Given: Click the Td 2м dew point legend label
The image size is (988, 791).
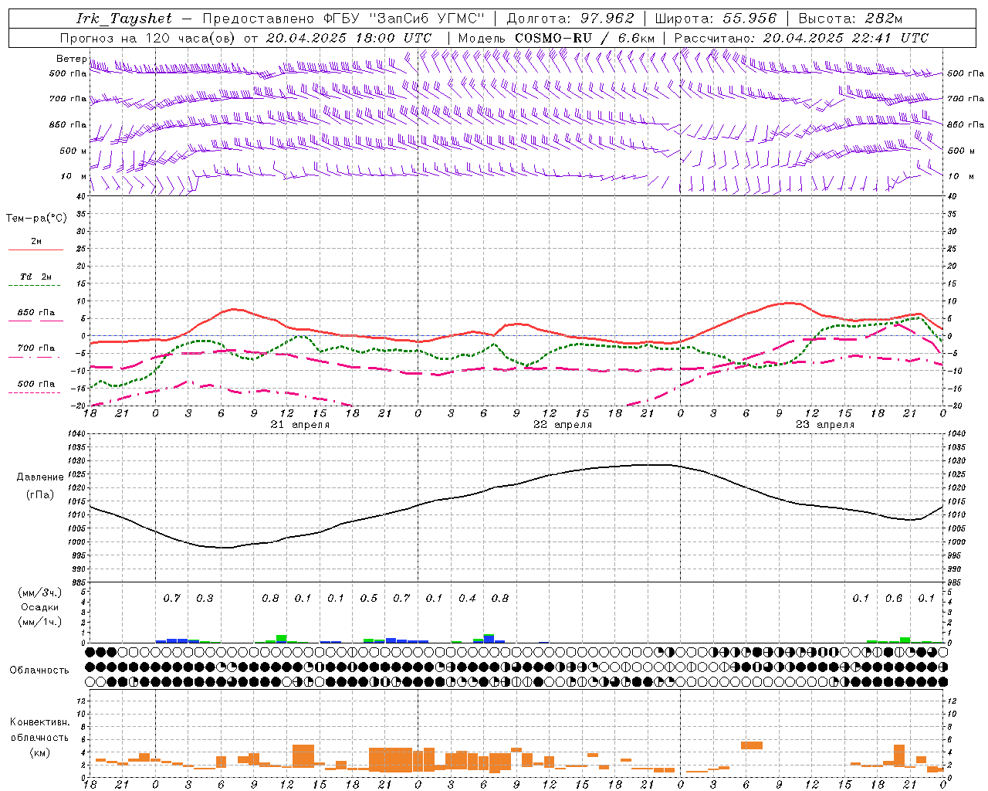Looking at the screenshot, I should (36, 277).
